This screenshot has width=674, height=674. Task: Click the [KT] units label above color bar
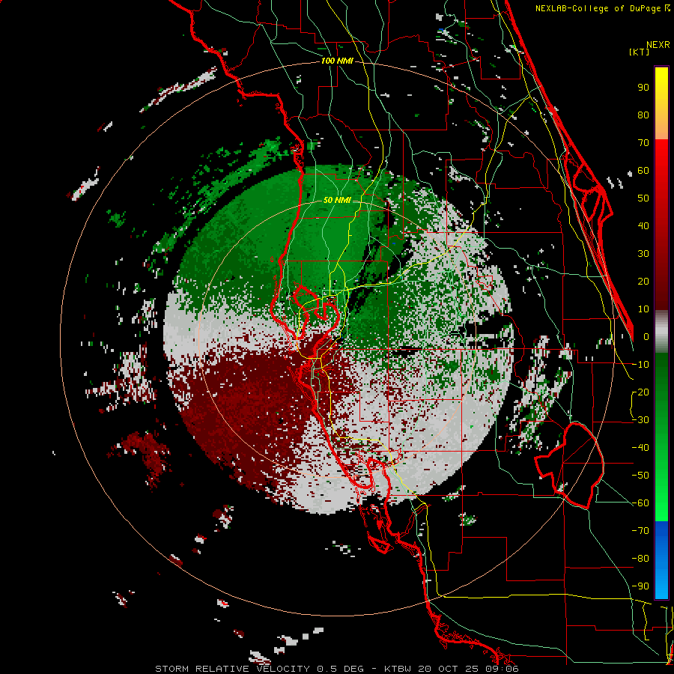pos(639,52)
